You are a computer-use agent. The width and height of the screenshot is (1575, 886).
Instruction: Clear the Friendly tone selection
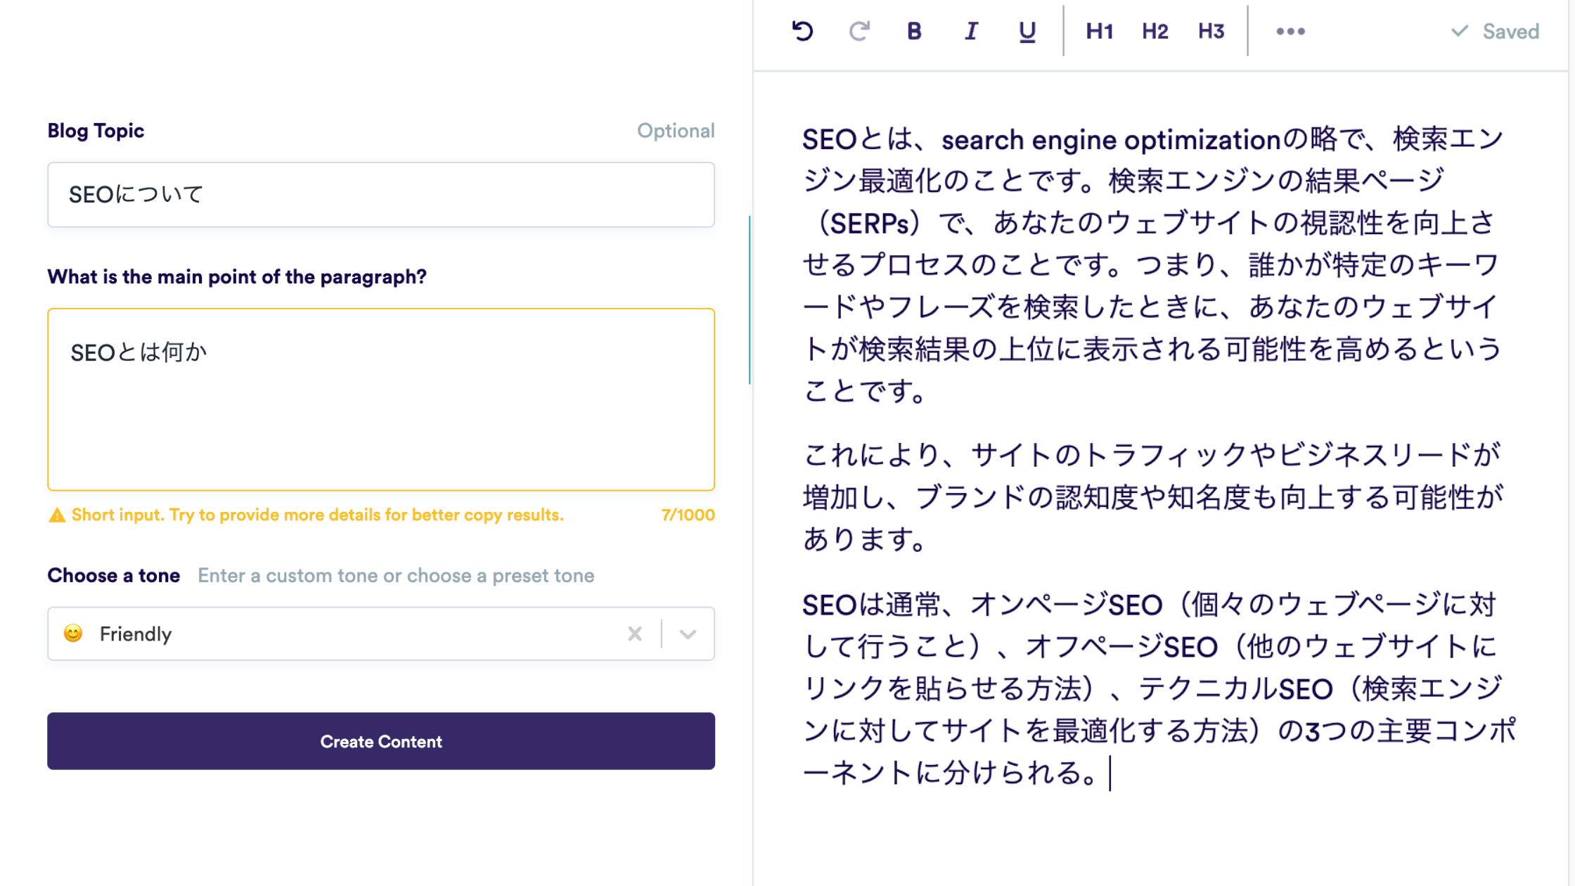click(635, 634)
